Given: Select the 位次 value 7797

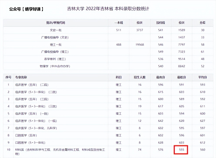Looking at the screenshot, I should point(182,45).
